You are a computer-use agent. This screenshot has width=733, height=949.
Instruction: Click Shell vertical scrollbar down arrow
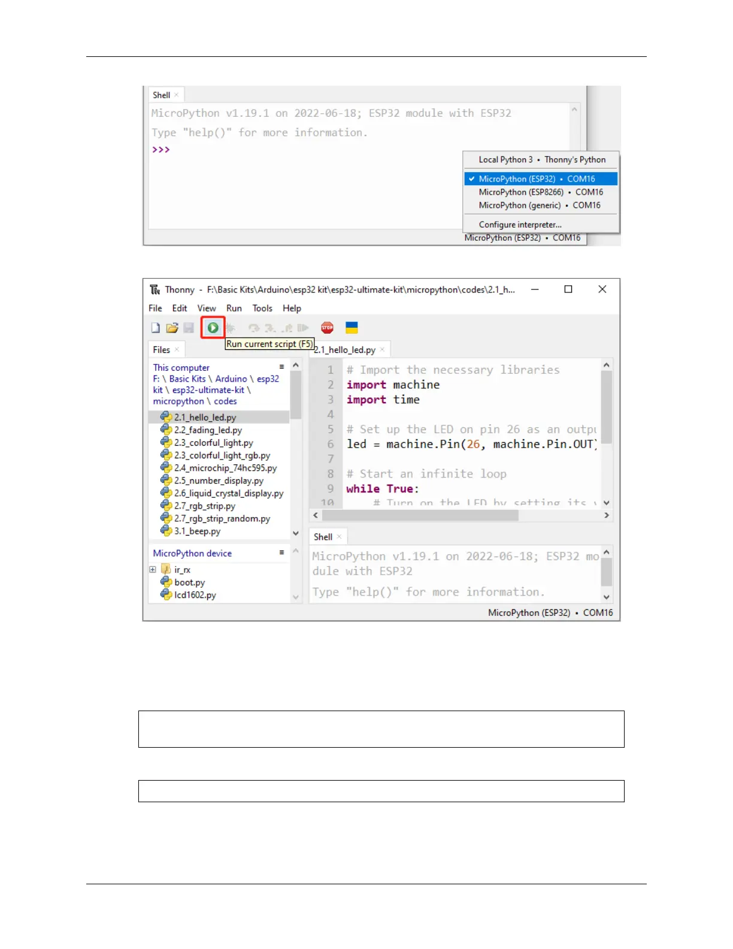[607, 597]
